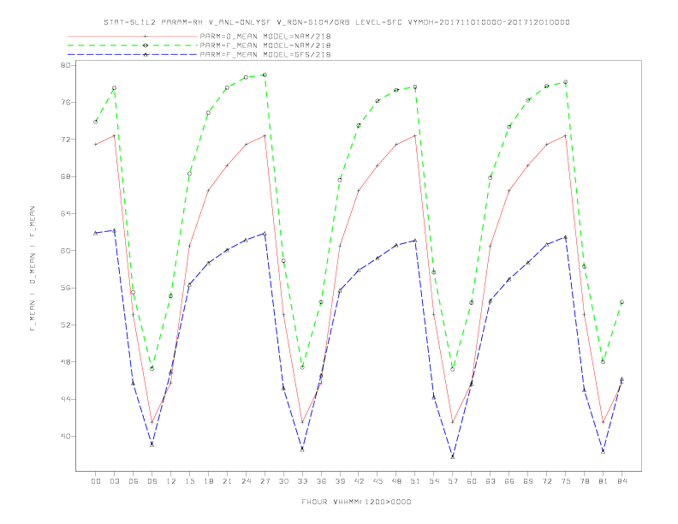Select the PARM=F_MEAN MODEL=NAM/218 legend label

click(x=265, y=45)
